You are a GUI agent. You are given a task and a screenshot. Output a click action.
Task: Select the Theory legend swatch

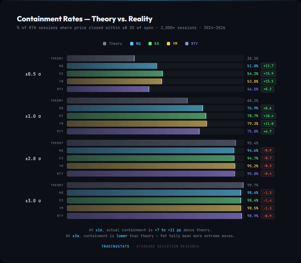(x=104, y=43)
